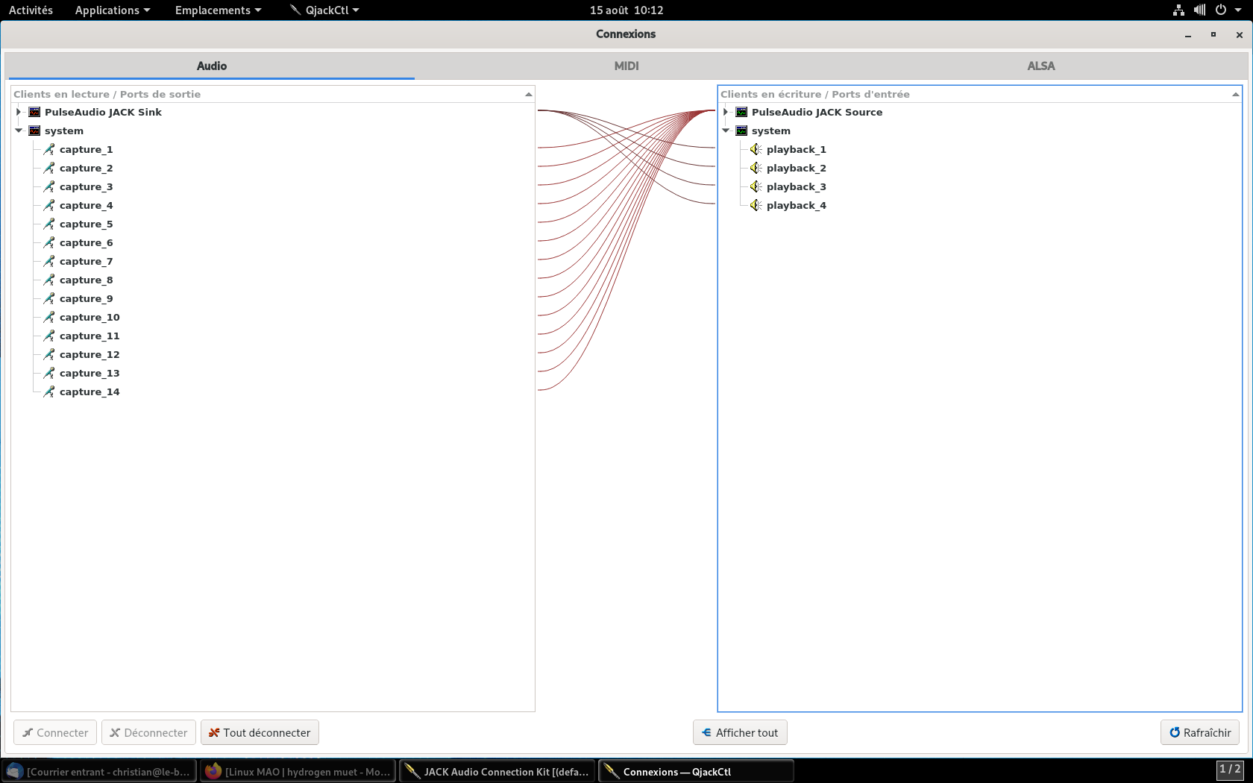
Task: Select the capture_1 output port
Action: (x=87, y=149)
